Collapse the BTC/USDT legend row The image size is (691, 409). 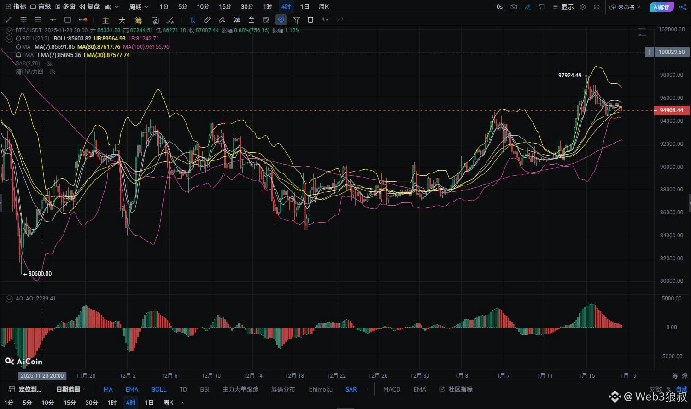click(9, 30)
